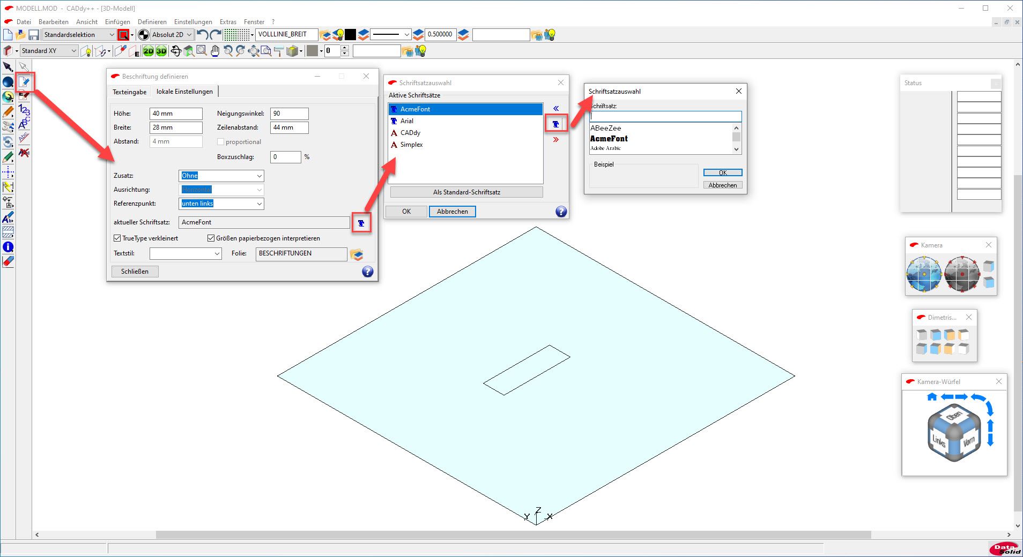
Task: Select ABeeZee in the font list
Action: click(606, 128)
